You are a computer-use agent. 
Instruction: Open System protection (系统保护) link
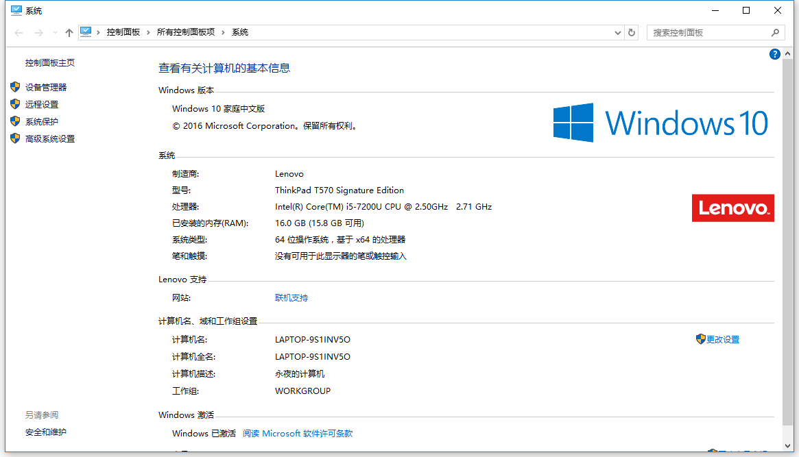(x=42, y=122)
